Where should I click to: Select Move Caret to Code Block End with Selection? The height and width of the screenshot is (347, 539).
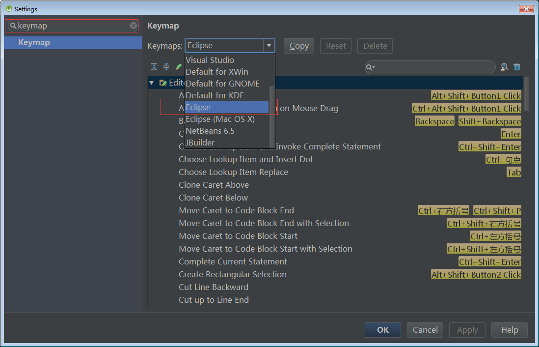coord(264,223)
